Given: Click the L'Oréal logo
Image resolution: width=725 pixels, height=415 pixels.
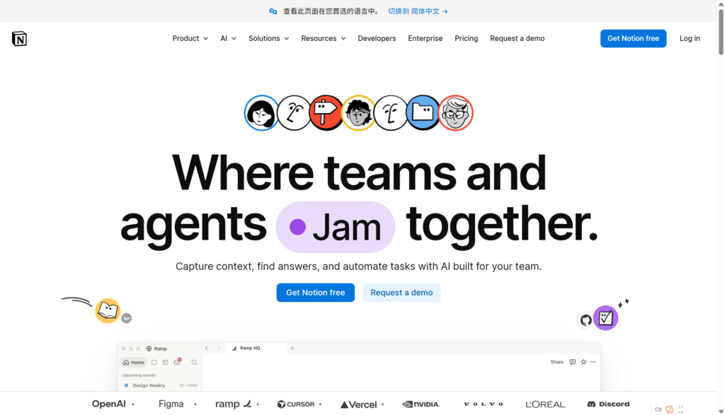Looking at the screenshot, I should (546, 404).
